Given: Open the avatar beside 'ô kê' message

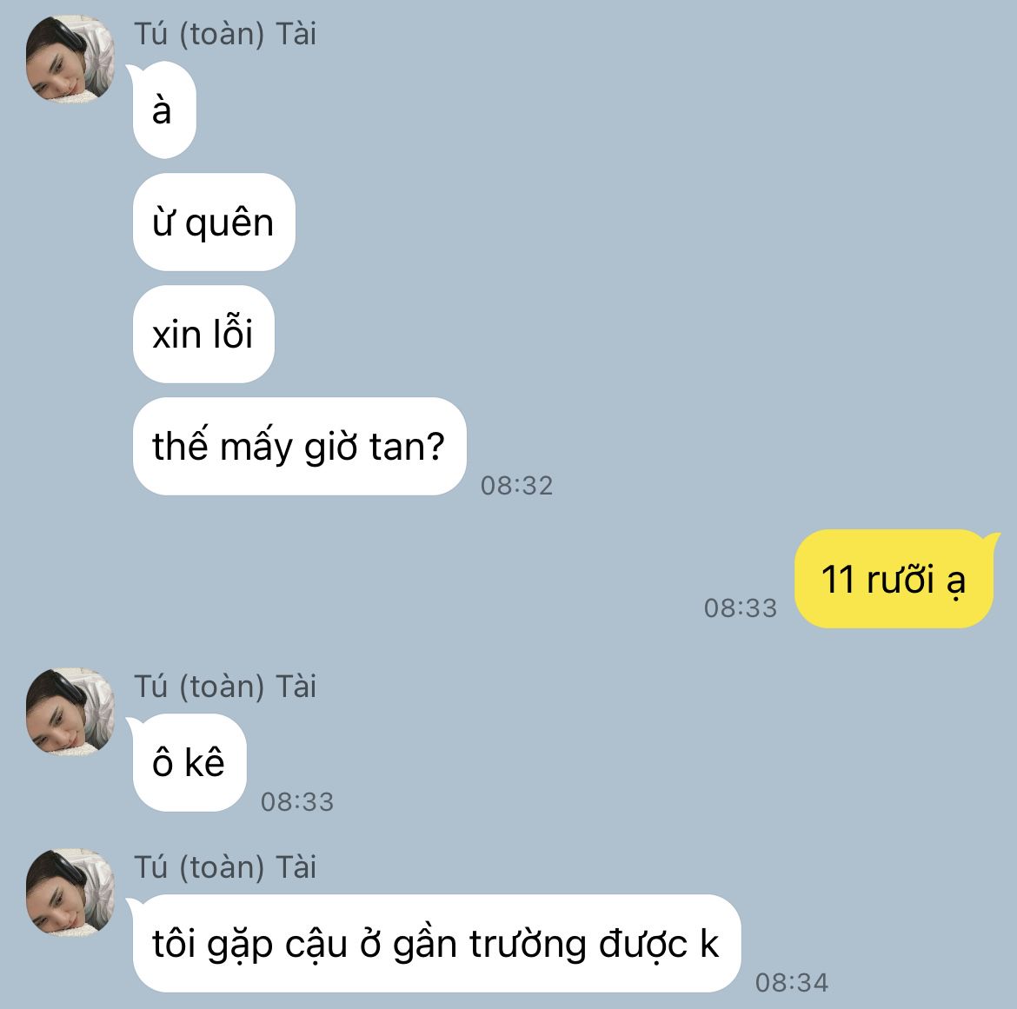Looking at the screenshot, I should [x=70, y=712].
